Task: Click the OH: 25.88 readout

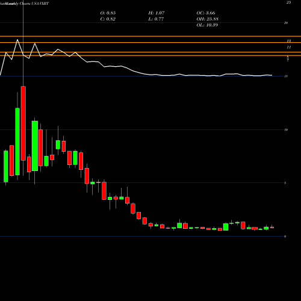Action: (207, 19)
